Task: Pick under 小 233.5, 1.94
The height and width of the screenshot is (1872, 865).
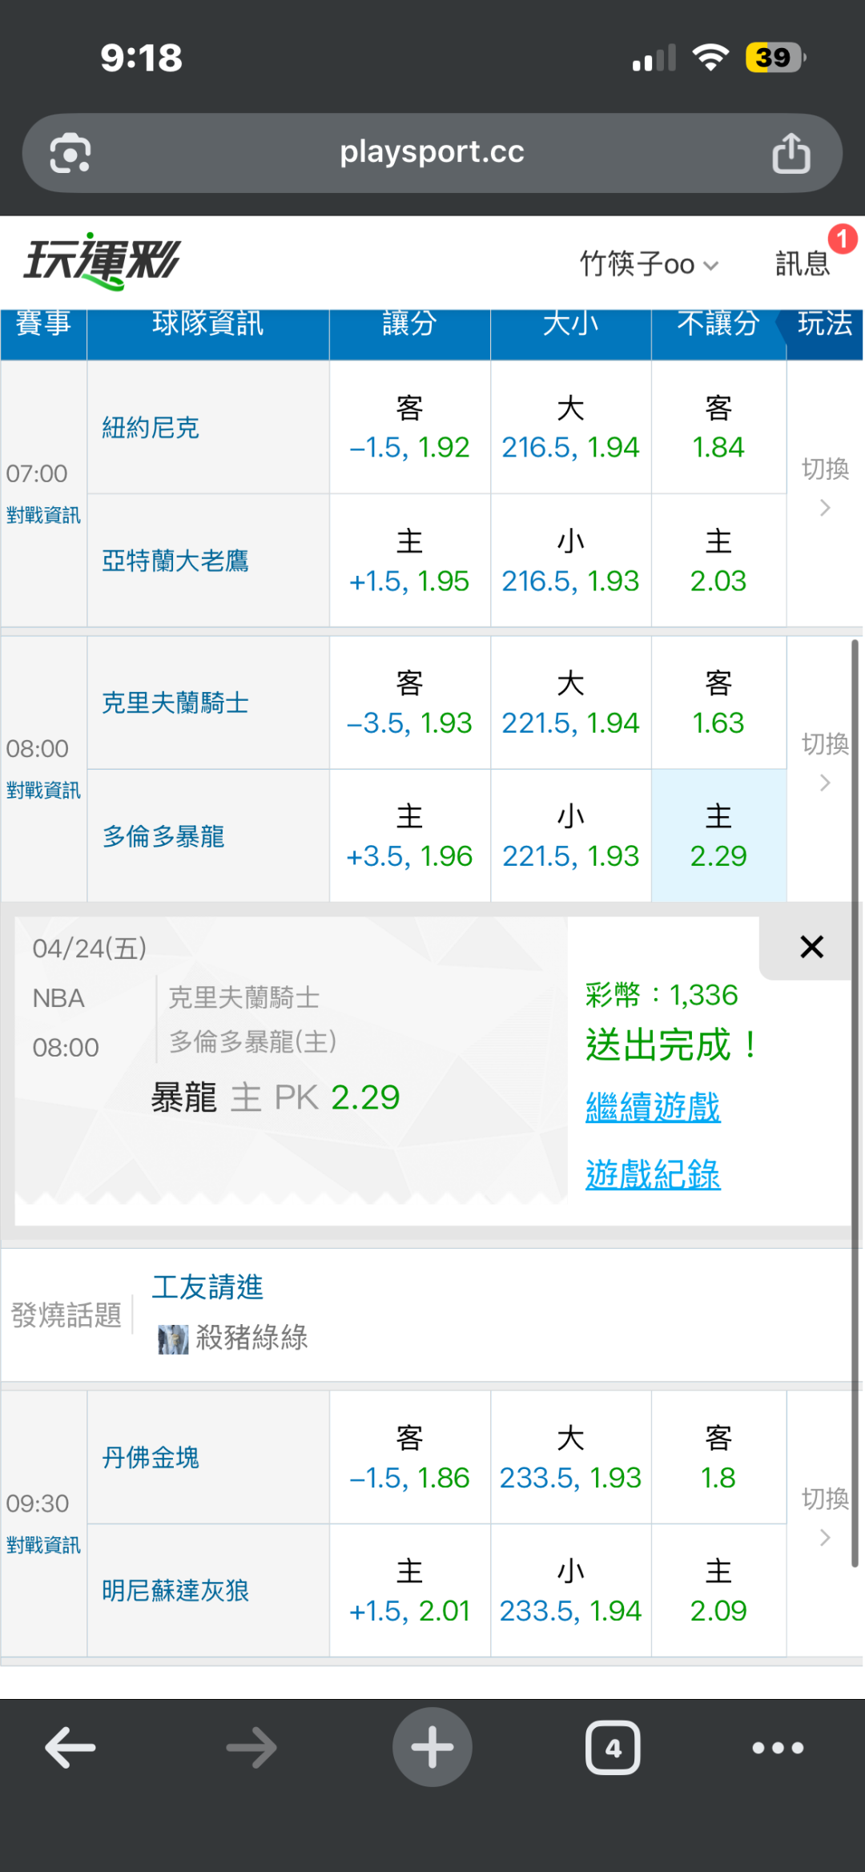Action: click(x=570, y=1591)
